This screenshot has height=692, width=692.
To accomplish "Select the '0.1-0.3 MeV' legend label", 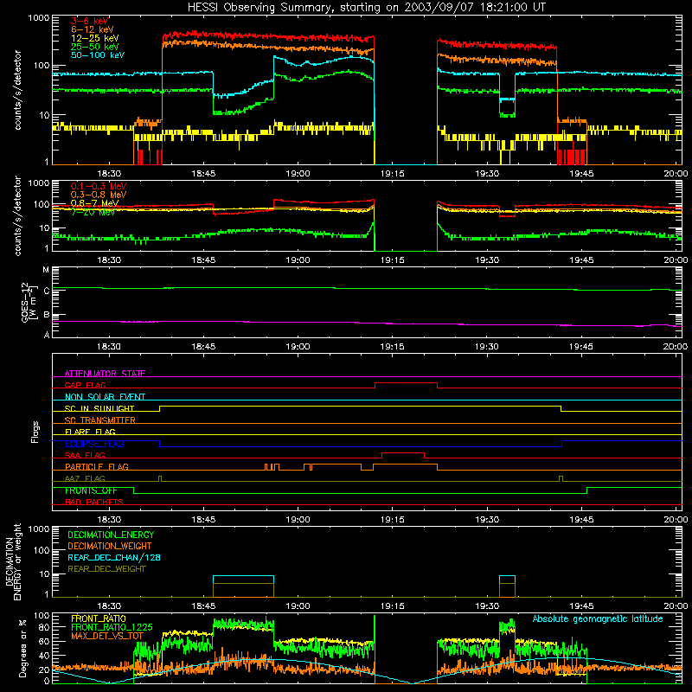I will tap(99, 186).
